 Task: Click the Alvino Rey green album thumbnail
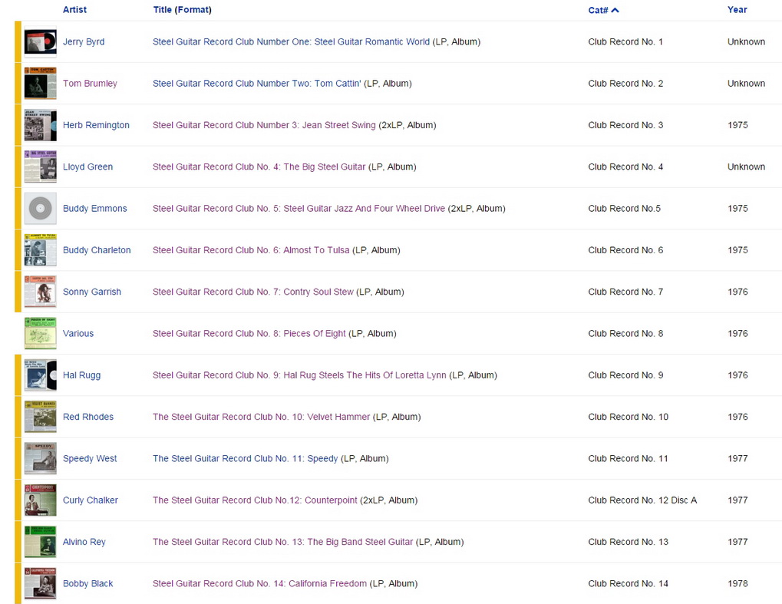[41, 542]
